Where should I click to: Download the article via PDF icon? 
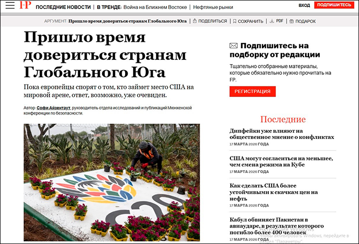point(272,21)
